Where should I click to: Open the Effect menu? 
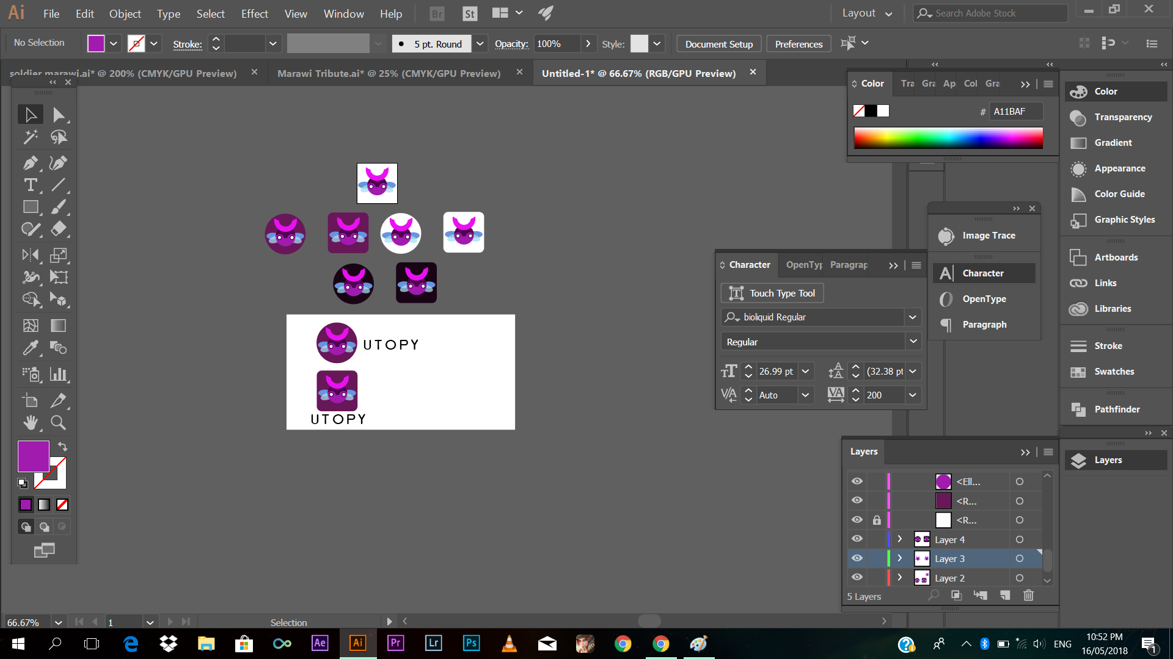coord(254,13)
